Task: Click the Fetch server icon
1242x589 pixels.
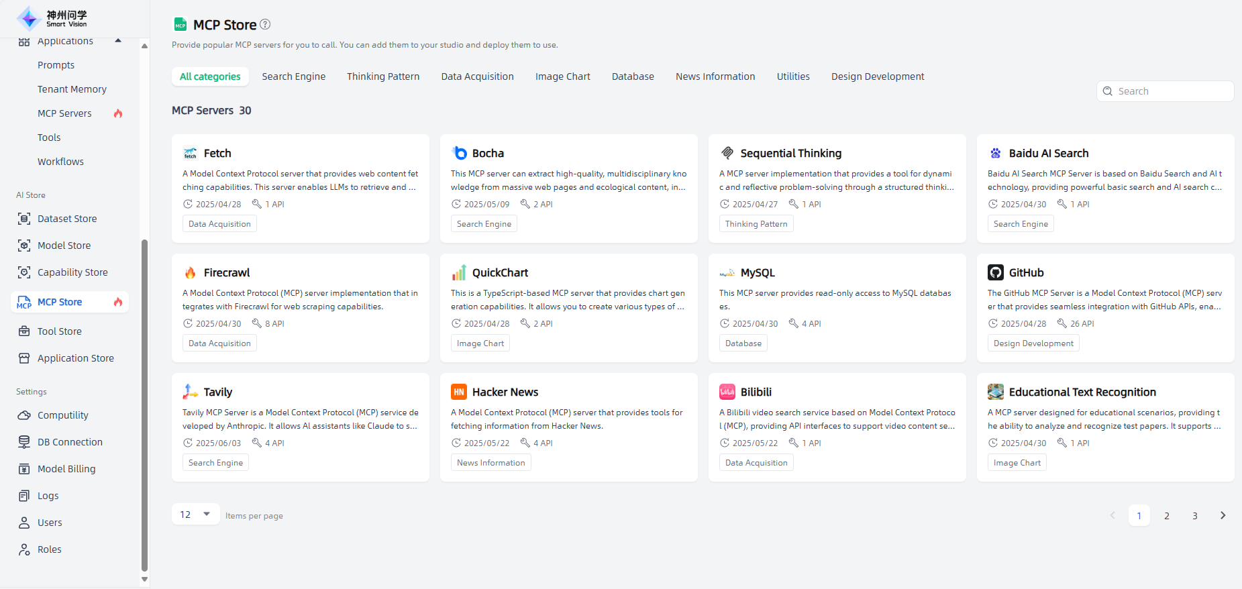Action: coord(191,154)
